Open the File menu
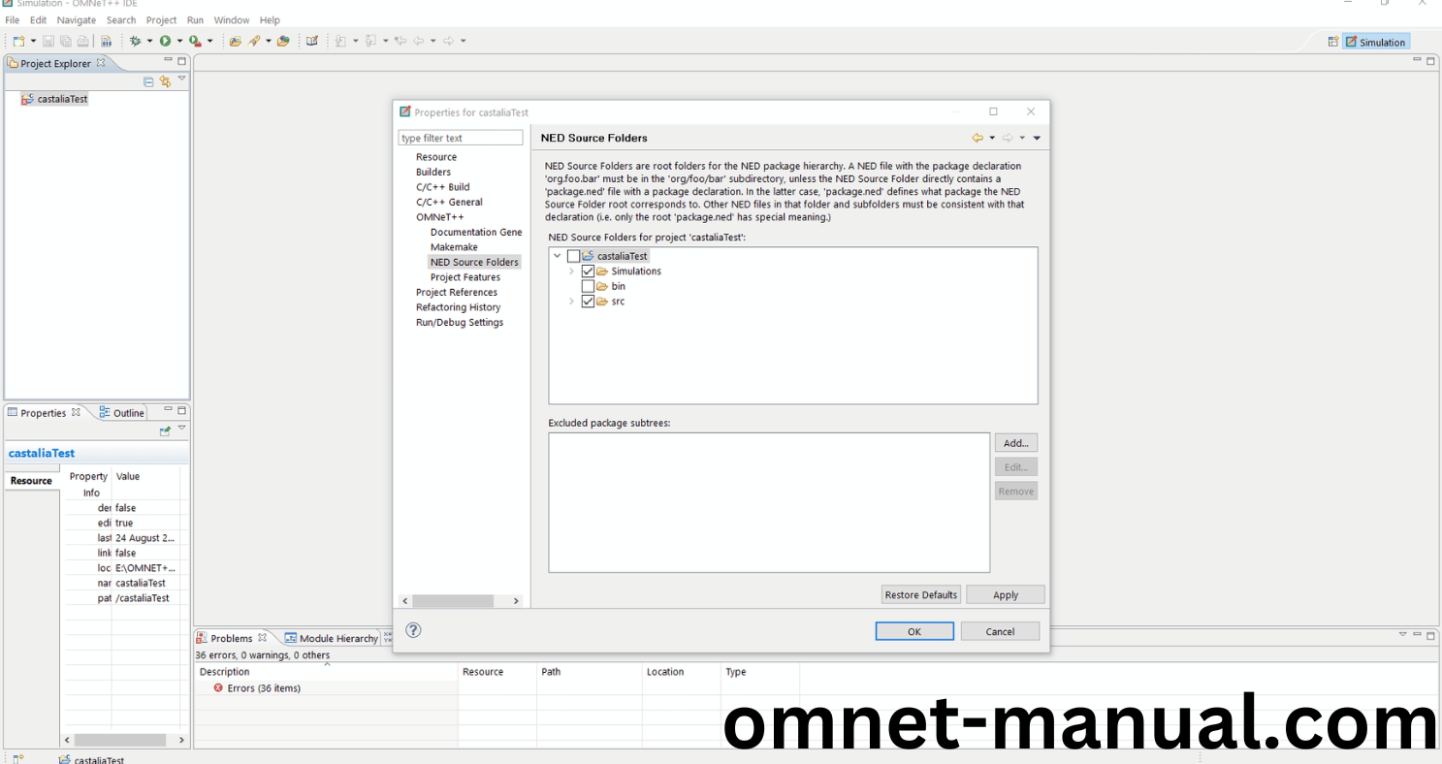Image resolution: width=1442 pixels, height=764 pixels. click(12, 19)
